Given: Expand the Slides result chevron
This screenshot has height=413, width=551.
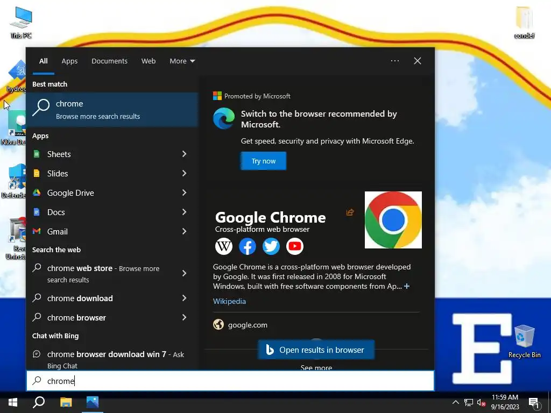Looking at the screenshot, I should (184, 173).
